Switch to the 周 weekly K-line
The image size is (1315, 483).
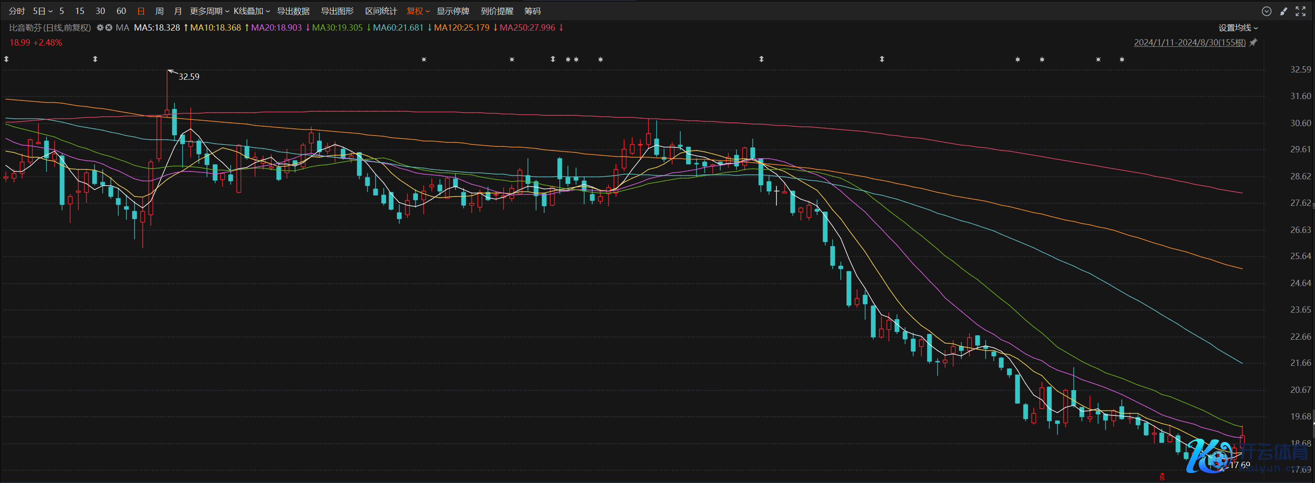coord(160,11)
